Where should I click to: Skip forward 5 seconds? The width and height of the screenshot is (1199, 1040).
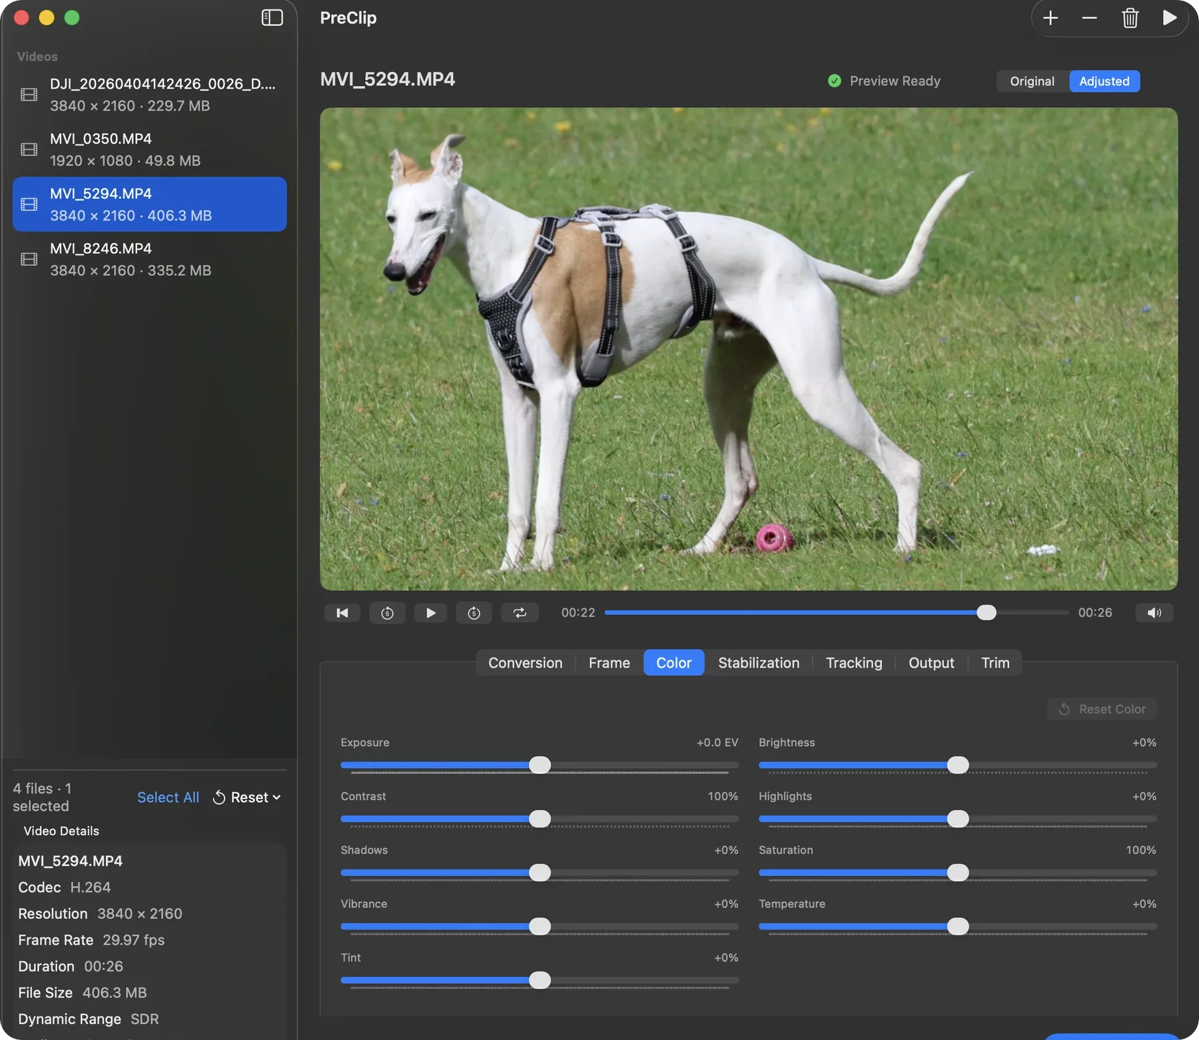click(474, 613)
